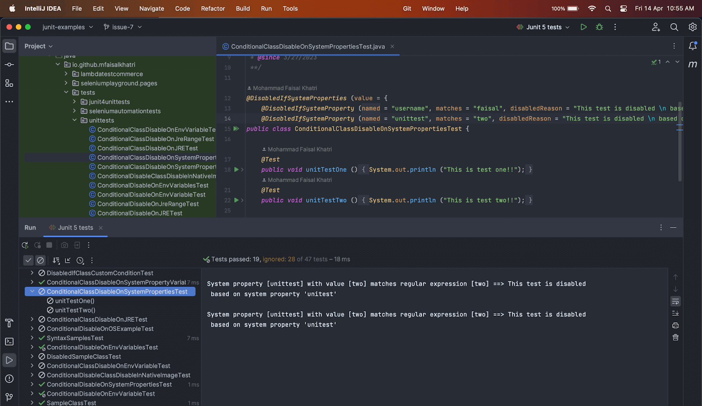Click the Take Snapshot camera icon in Run panel
This screenshot has height=406, width=702.
64,245
